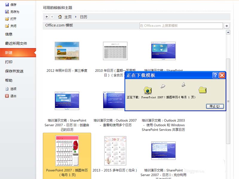This screenshot has width=239, height=179.
Task: Click 日历 breadcrumb link
Action: 84,17
